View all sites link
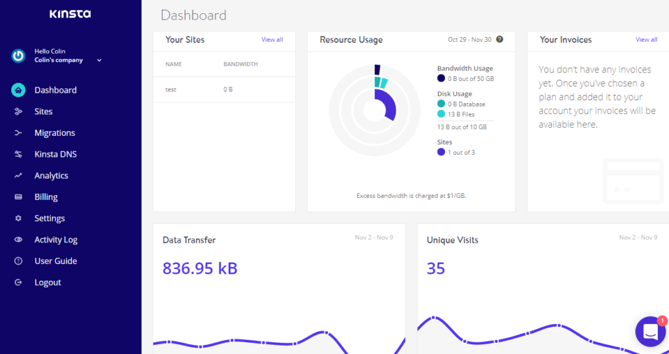669x354 pixels. click(272, 40)
